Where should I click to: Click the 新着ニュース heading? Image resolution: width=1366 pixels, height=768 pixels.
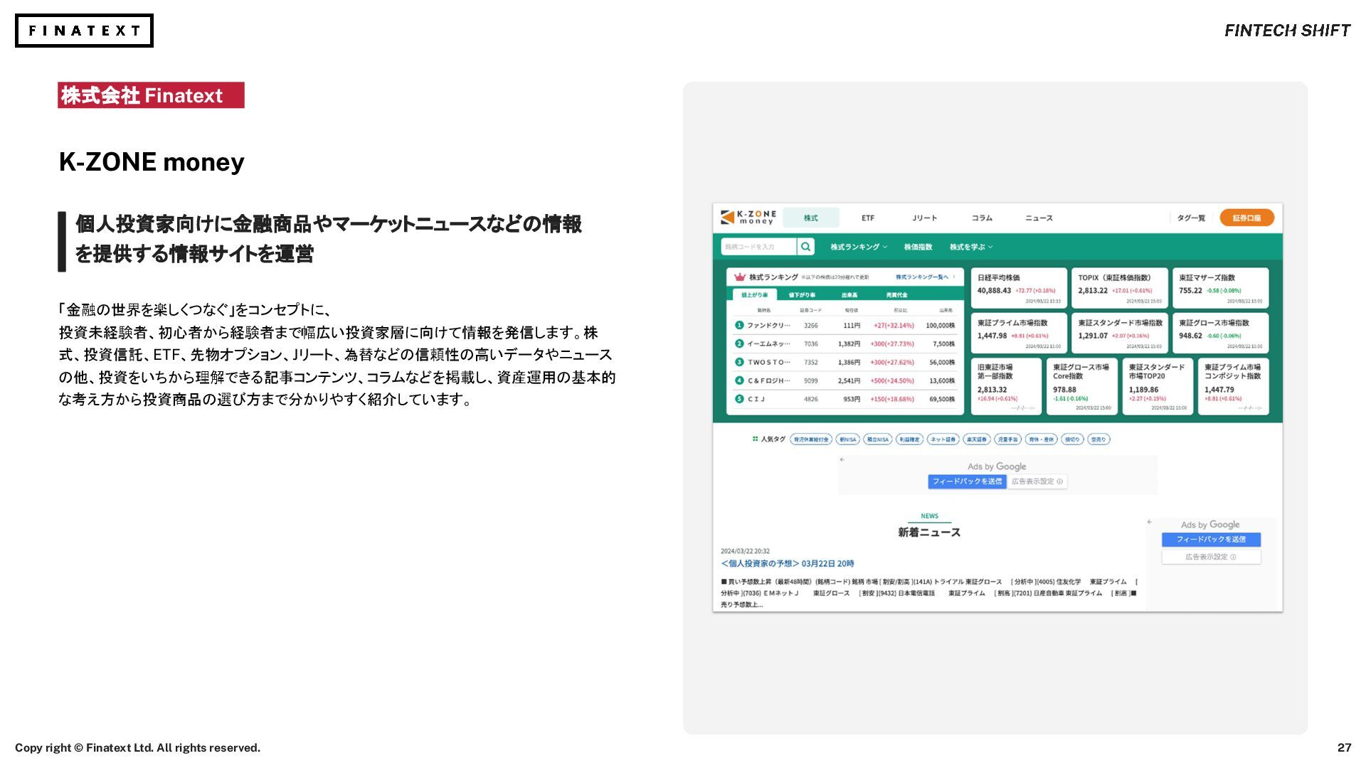coord(929,532)
